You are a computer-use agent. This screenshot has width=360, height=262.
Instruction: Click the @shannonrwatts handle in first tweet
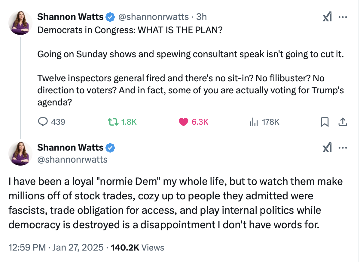(153, 17)
